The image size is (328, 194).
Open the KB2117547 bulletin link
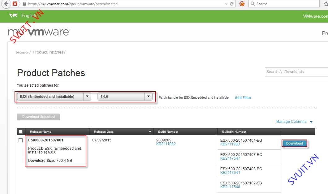(x=230, y=158)
